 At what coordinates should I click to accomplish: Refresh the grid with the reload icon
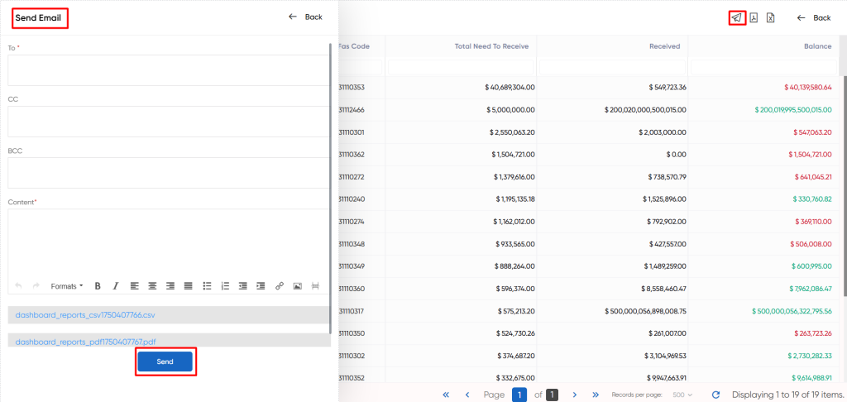716,395
